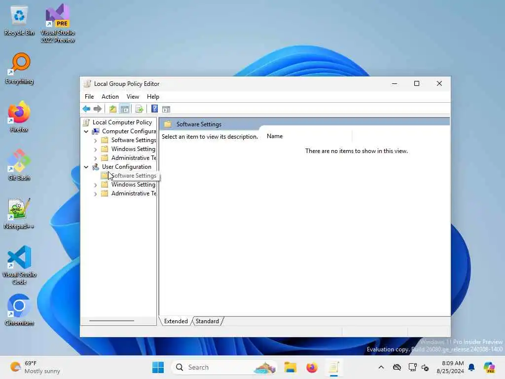Open Help via blue question mark icon
This screenshot has width=505, height=379.
coord(154,109)
